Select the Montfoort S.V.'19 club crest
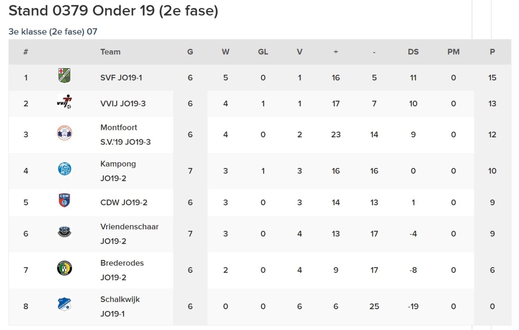519x330 pixels. [x=64, y=133]
